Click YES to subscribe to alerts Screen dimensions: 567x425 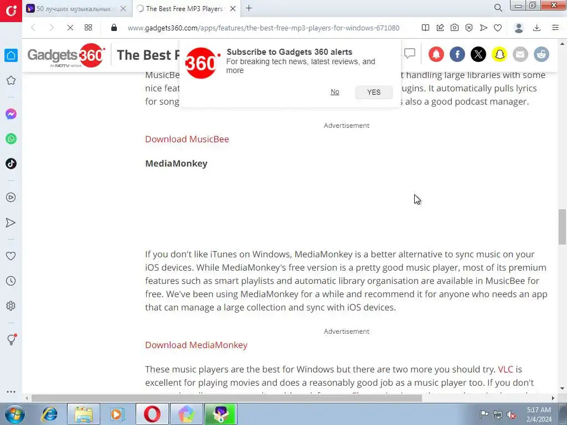[374, 92]
